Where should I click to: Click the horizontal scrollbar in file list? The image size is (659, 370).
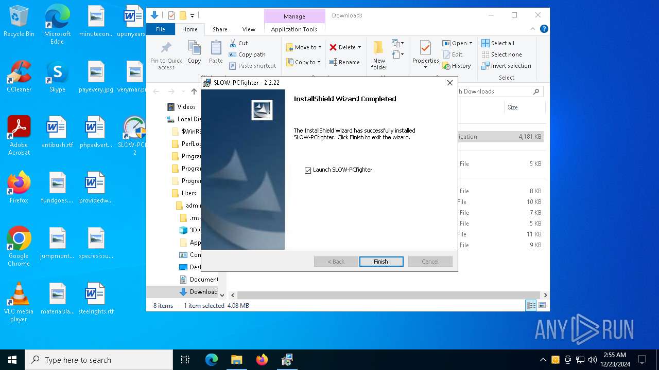pos(389,295)
